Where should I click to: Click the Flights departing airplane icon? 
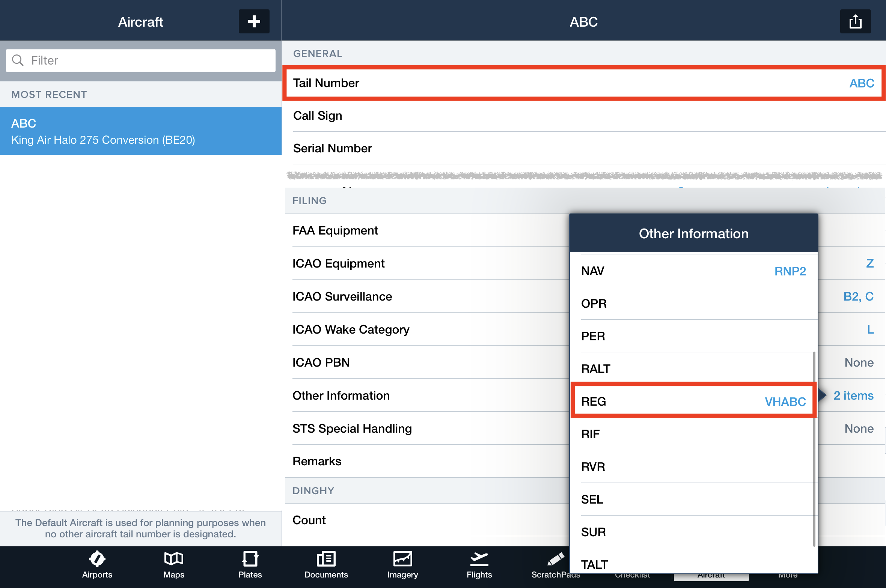[479, 559]
